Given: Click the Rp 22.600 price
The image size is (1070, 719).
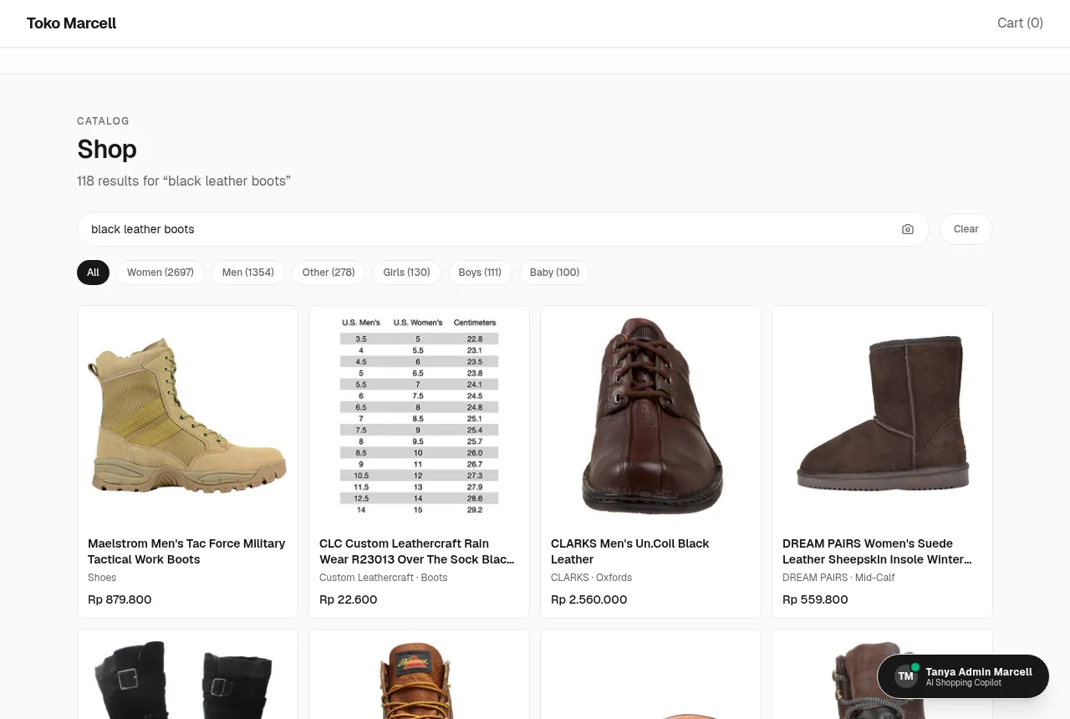Looking at the screenshot, I should coord(349,599).
